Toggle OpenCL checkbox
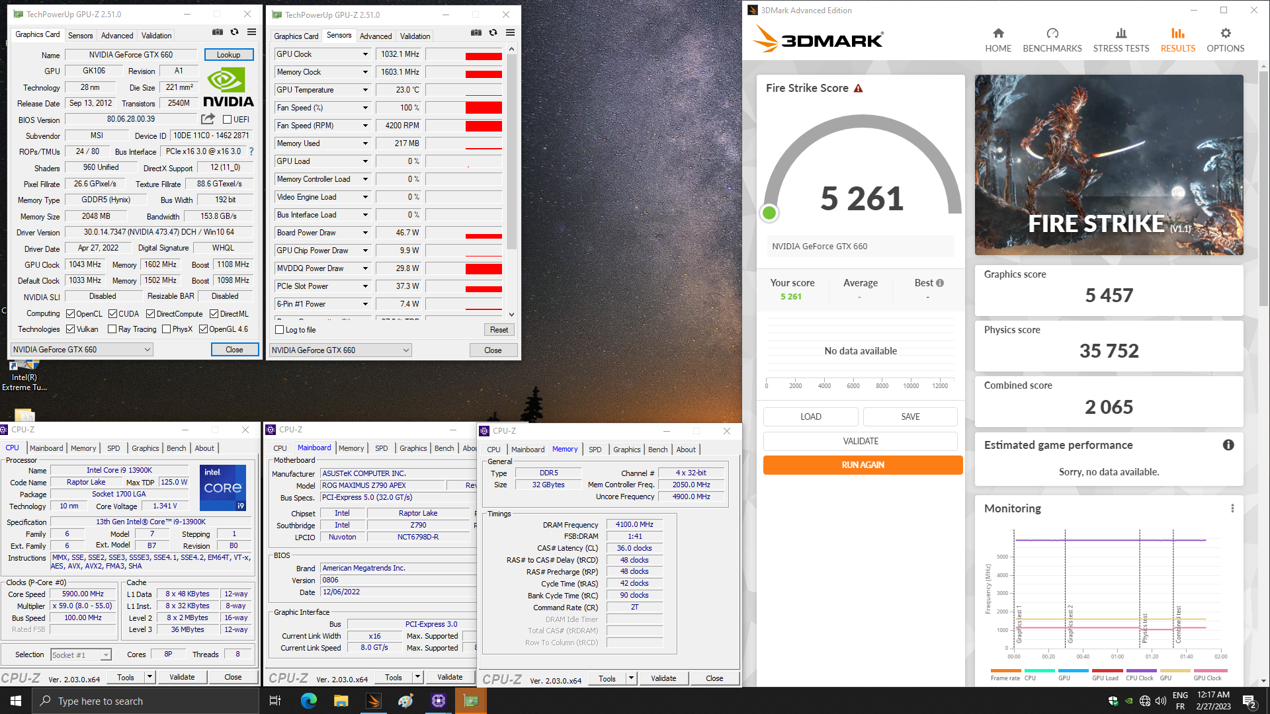Viewport: 1270px width, 714px height. pos(70,314)
